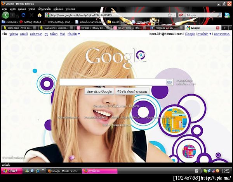Click the ออกจากระบบ (Sign out) link
Image resolution: width=233 pixels, height=182 pixels.
click(222, 34)
